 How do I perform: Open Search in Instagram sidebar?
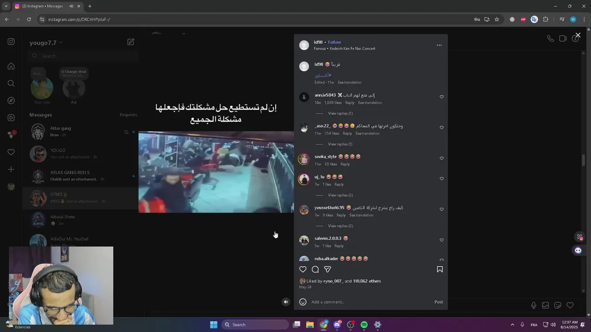(11, 83)
